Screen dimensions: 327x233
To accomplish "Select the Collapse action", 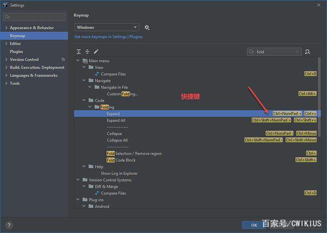I will [114, 133].
